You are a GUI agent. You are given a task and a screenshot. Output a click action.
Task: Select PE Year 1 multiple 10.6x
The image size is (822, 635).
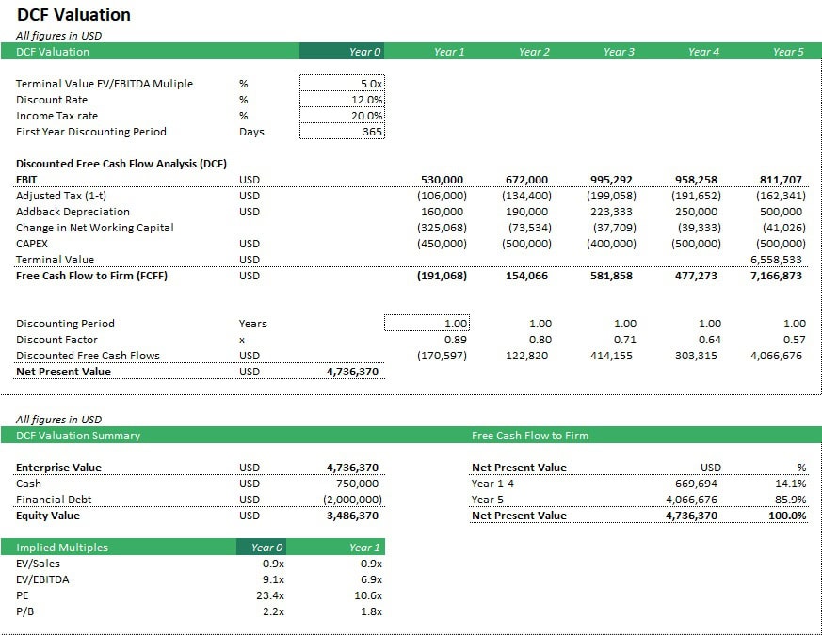[x=368, y=595]
